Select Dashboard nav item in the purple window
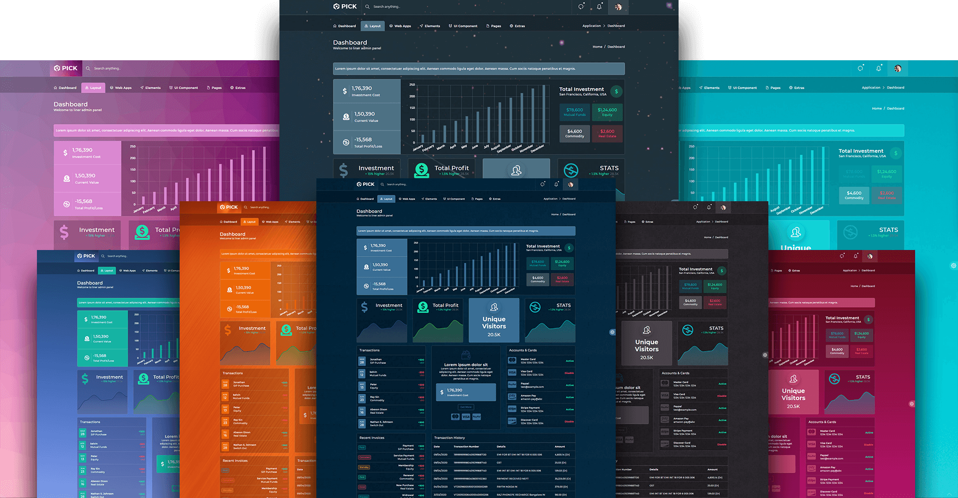The height and width of the screenshot is (498, 958). (65, 88)
